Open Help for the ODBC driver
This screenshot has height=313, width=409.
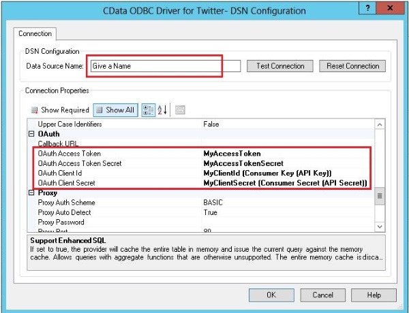(374, 295)
